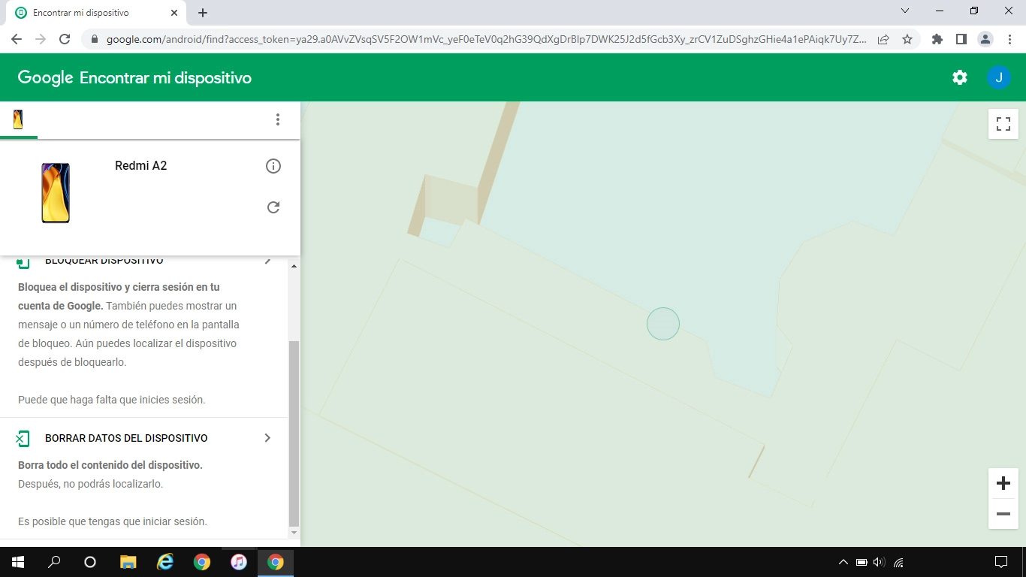Viewport: 1026px width, 577px height.
Task: Open the browser extensions puzzle icon
Action: point(937,38)
